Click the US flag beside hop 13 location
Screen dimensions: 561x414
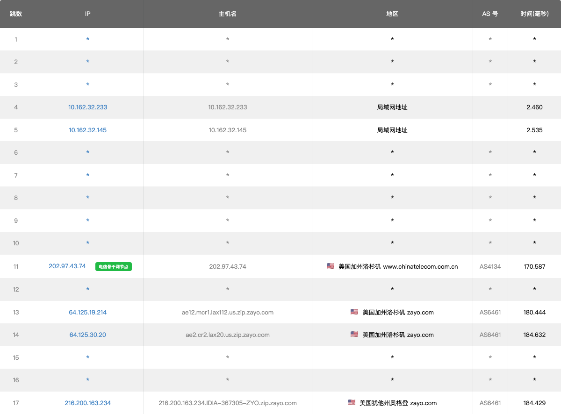(x=354, y=312)
